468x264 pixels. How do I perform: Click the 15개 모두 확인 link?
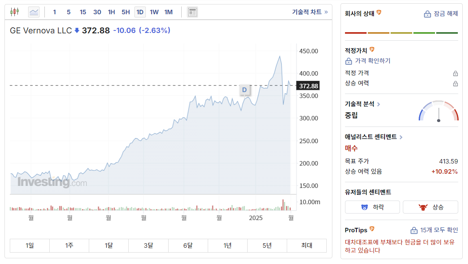click(439, 230)
